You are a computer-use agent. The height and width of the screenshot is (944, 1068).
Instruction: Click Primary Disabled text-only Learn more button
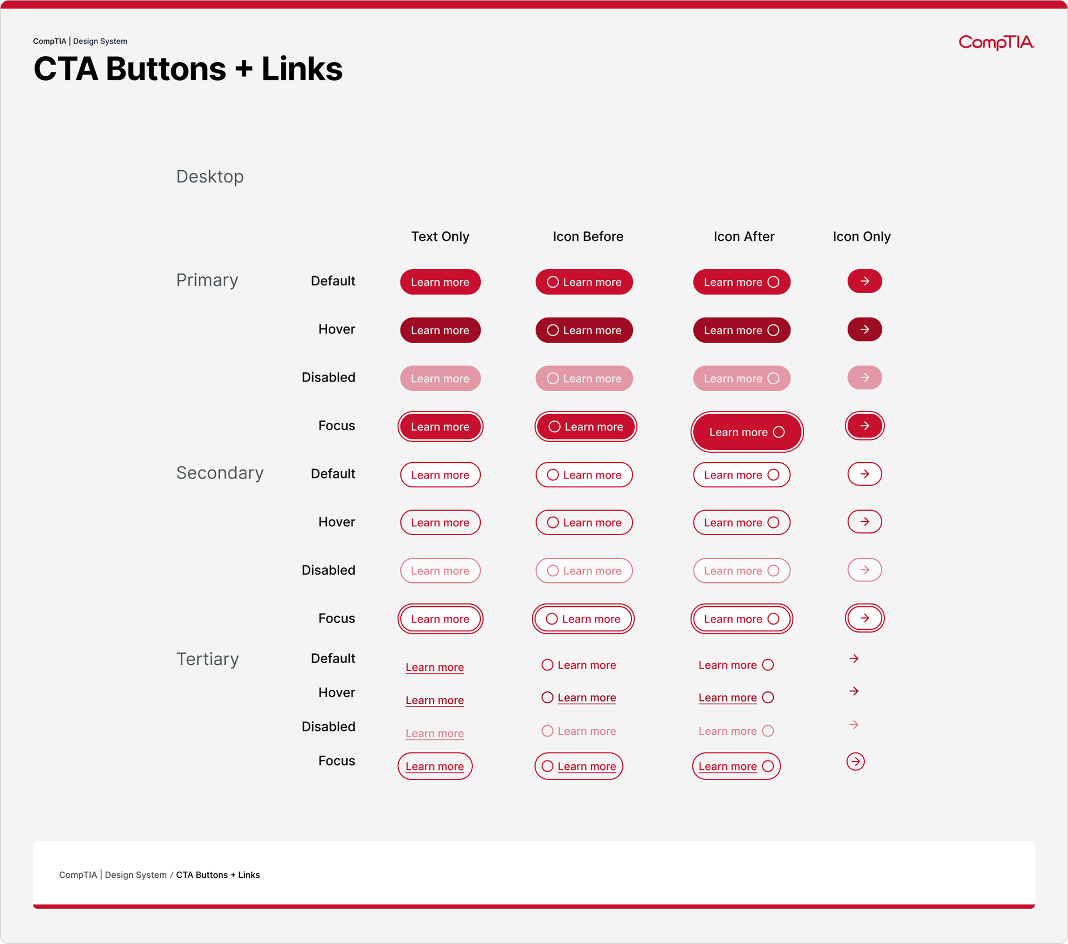click(440, 379)
